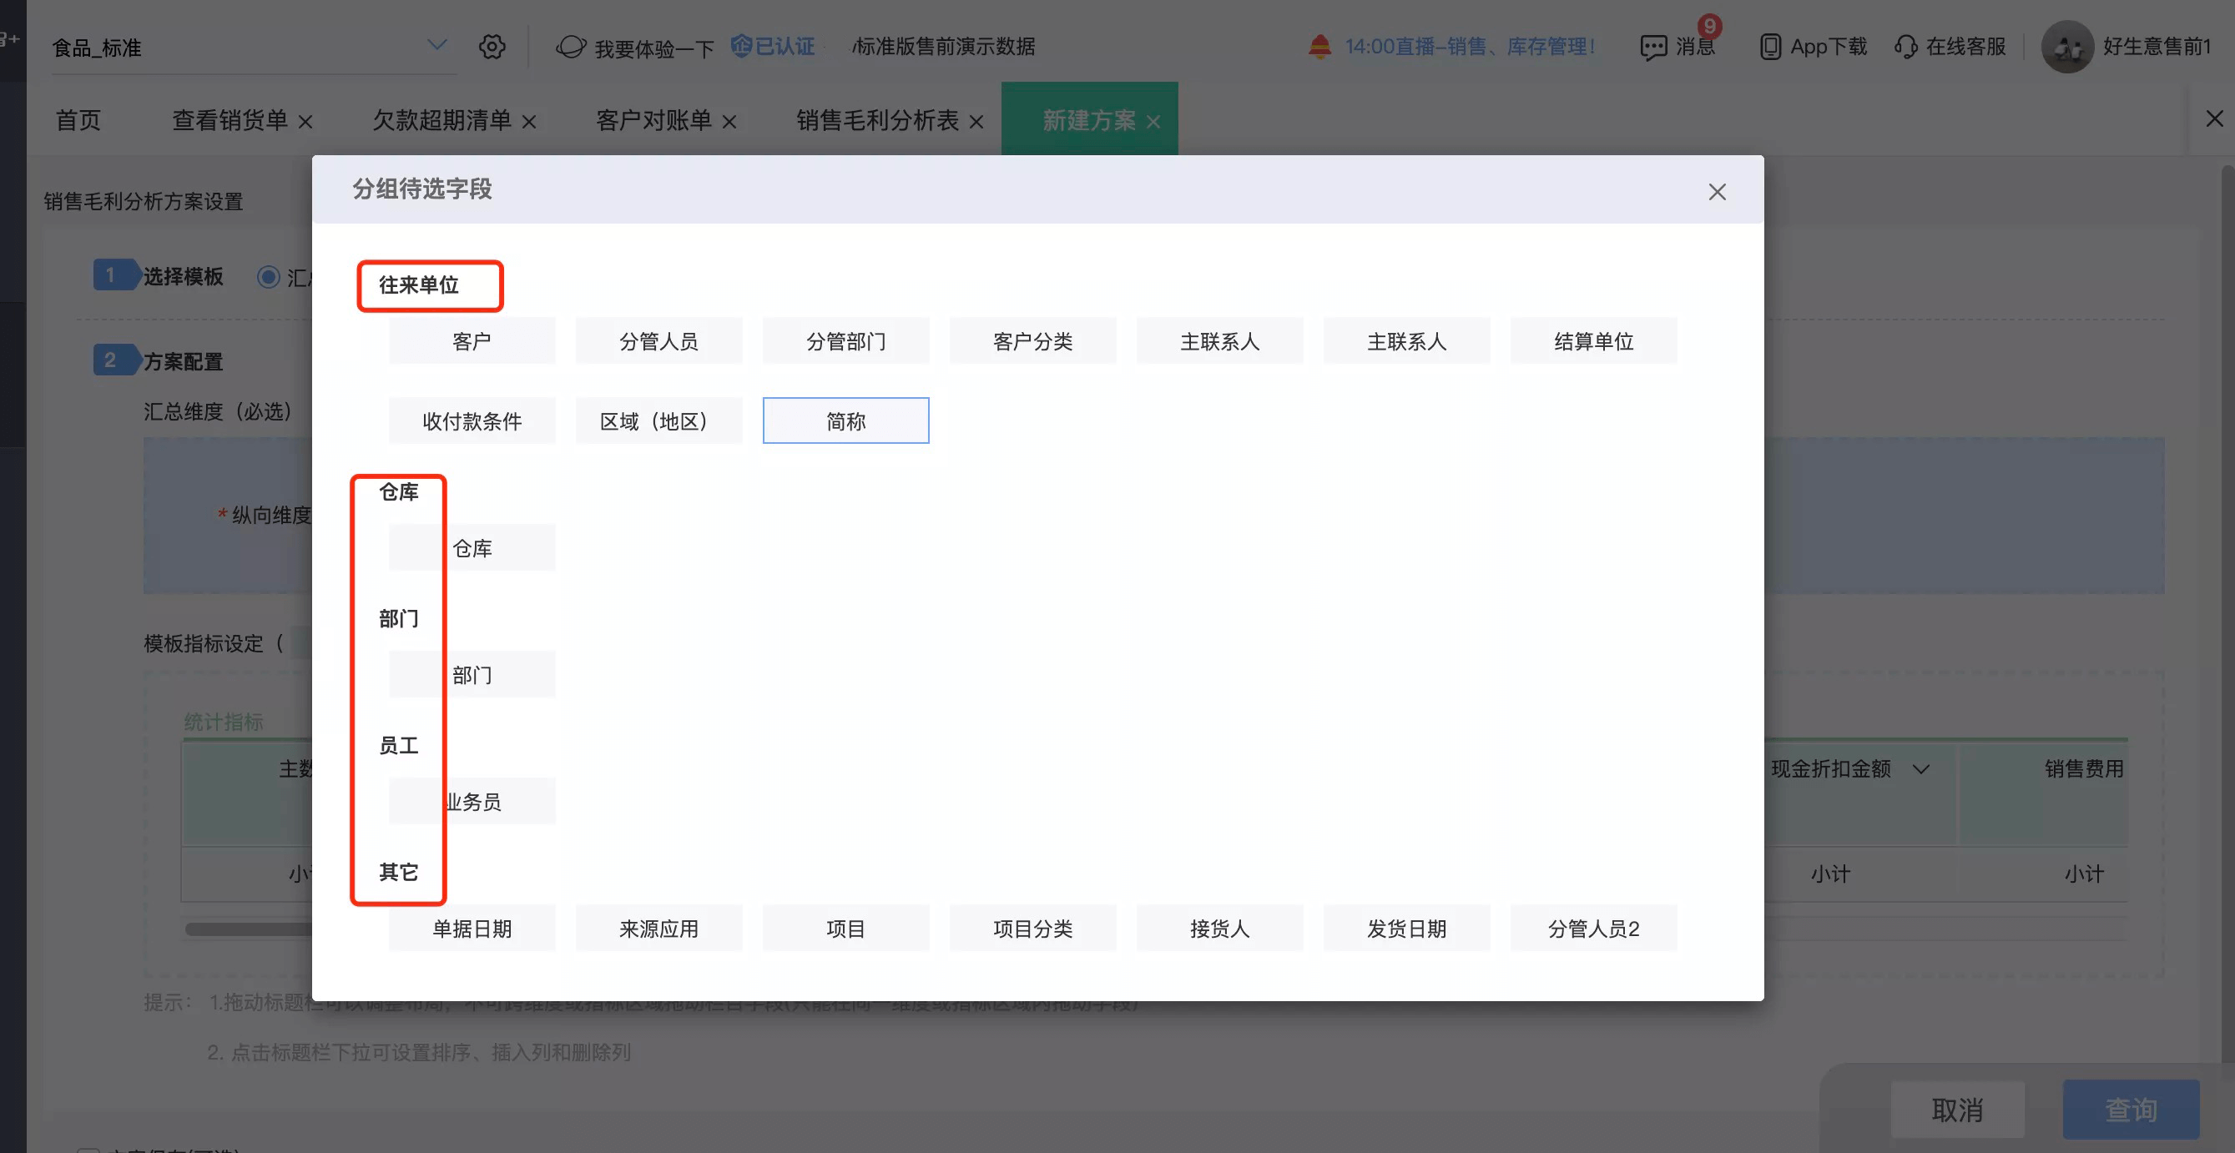The image size is (2235, 1153).
Task: Click the 取消 button
Action: [x=1957, y=1109]
